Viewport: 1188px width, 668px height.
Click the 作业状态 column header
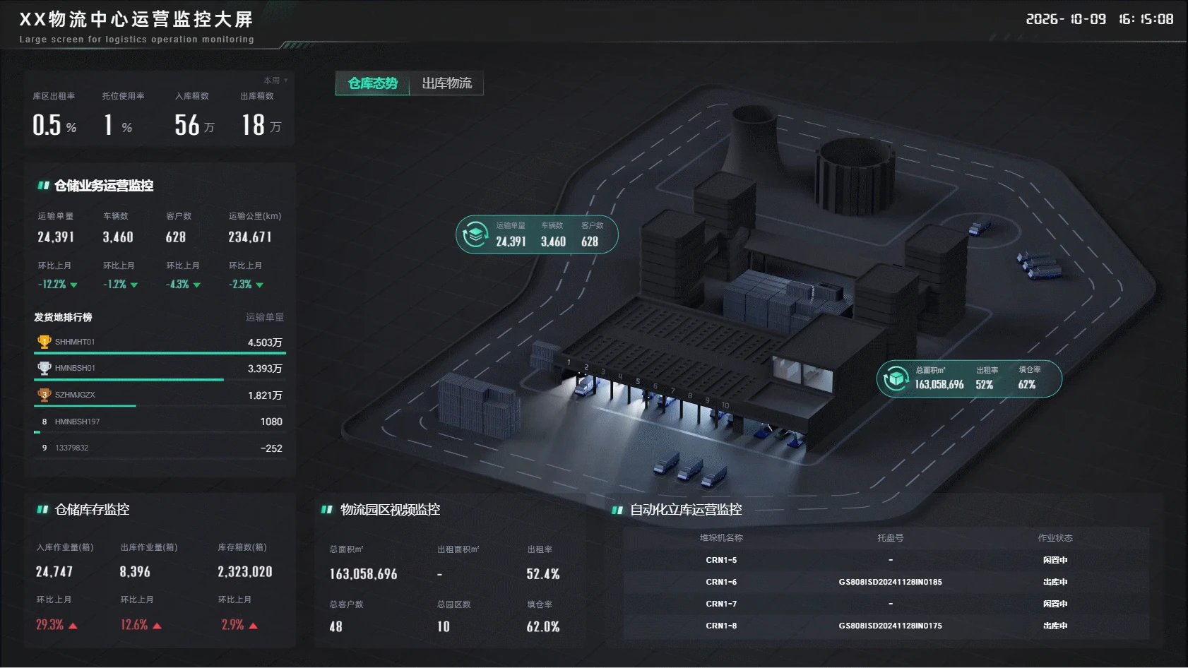[1055, 538]
